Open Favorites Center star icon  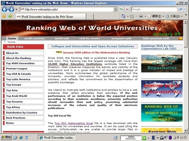[4, 16]
